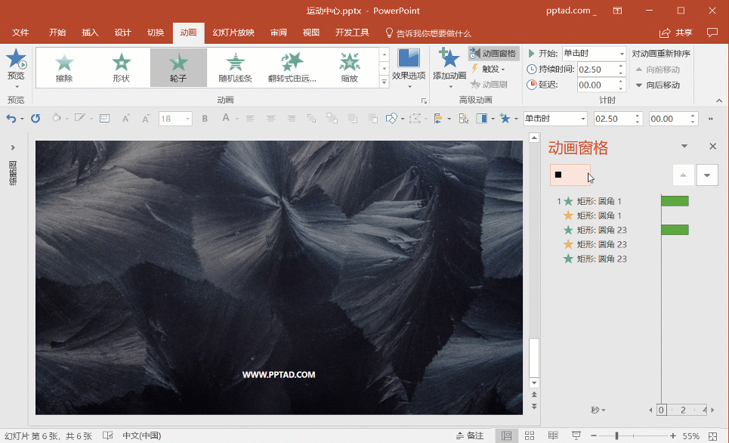Click 向后移动 move later button
This screenshot has width=729, height=443.
[x=657, y=85]
